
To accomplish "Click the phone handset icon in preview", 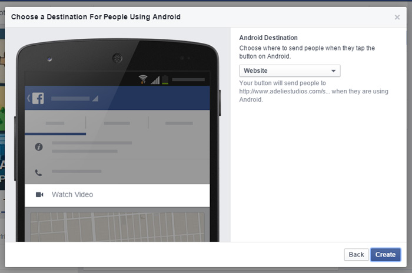I will [39, 172].
